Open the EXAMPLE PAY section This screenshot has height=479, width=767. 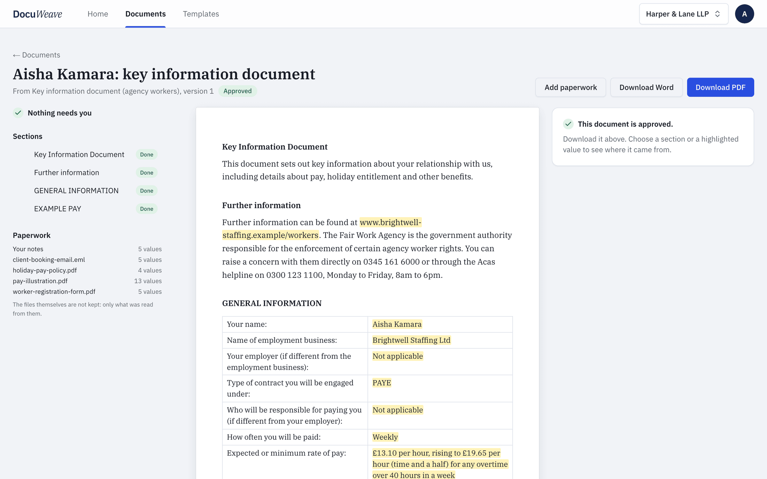click(x=58, y=209)
